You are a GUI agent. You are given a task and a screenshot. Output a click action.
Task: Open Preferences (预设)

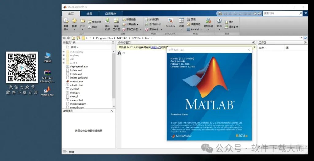191,19
